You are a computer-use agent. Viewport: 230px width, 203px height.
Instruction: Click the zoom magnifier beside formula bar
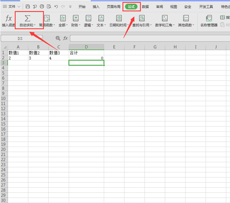point(58,38)
